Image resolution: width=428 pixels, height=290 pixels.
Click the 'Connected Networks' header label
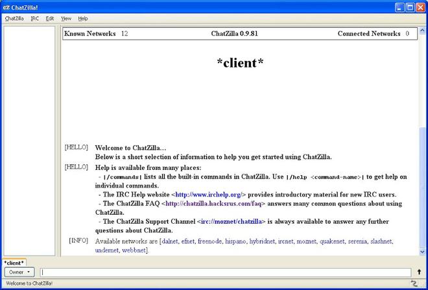(369, 34)
